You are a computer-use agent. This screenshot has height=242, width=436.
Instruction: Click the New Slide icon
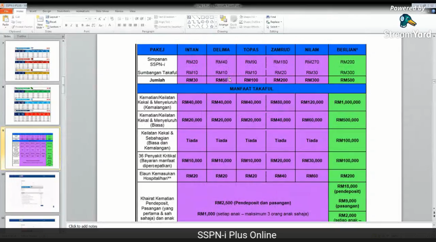tap(40, 21)
